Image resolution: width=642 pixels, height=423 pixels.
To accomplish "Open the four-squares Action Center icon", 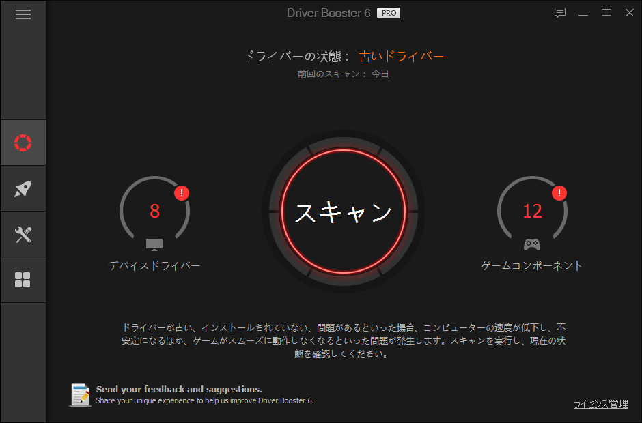I will click(x=23, y=280).
